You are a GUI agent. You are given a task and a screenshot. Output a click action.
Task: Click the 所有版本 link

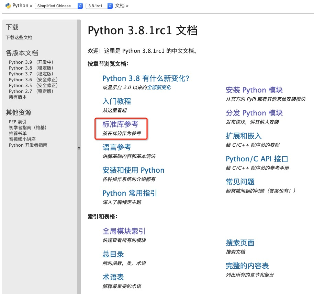coord(18,97)
